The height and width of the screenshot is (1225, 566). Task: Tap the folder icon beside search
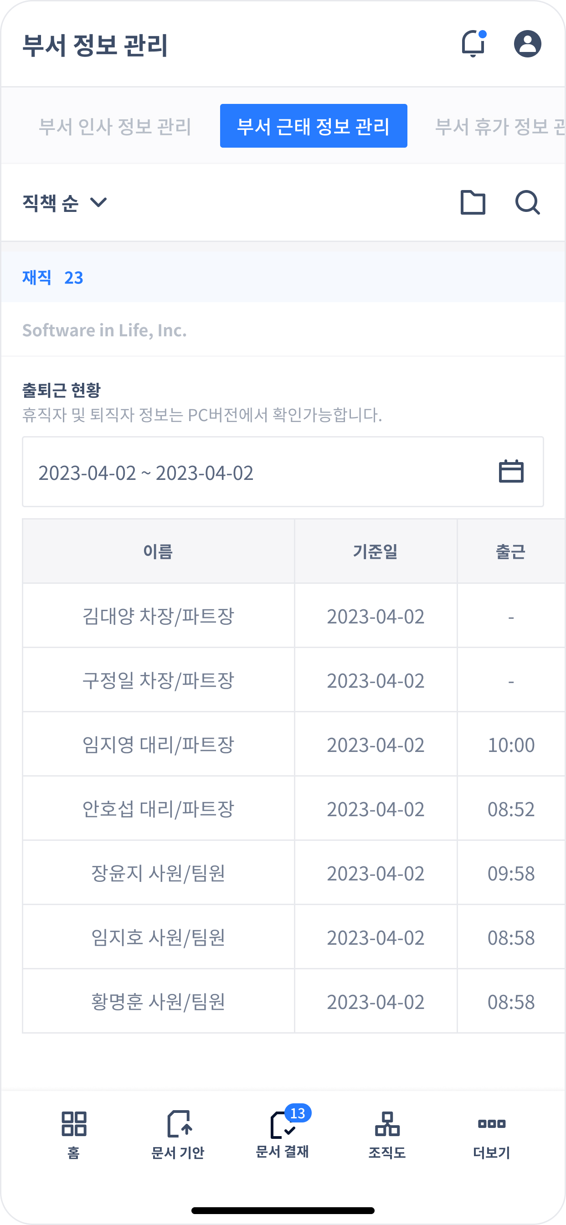pyautogui.click(x=473, y=203)
